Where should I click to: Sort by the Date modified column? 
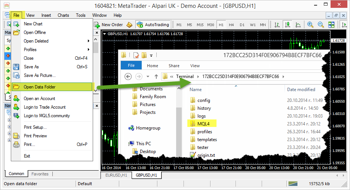(301, 90)
